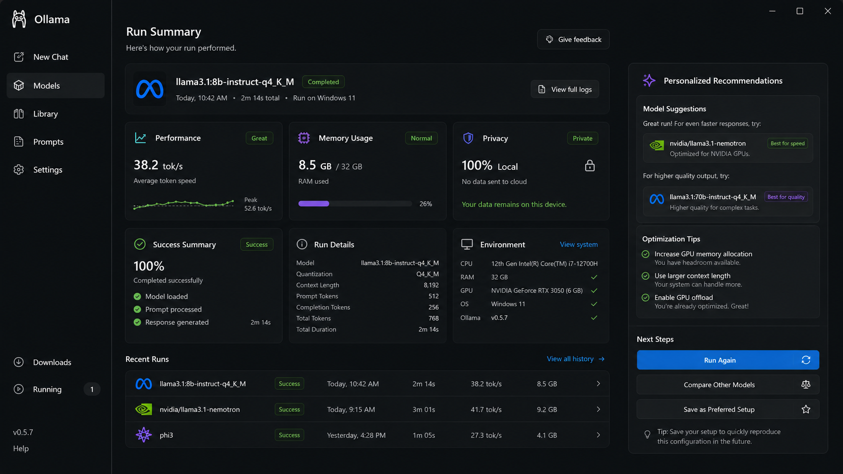Click the star icon on Save as Preferred Setup
The height and width of the screenshot is (474, 843).
[x=806, y=409]
